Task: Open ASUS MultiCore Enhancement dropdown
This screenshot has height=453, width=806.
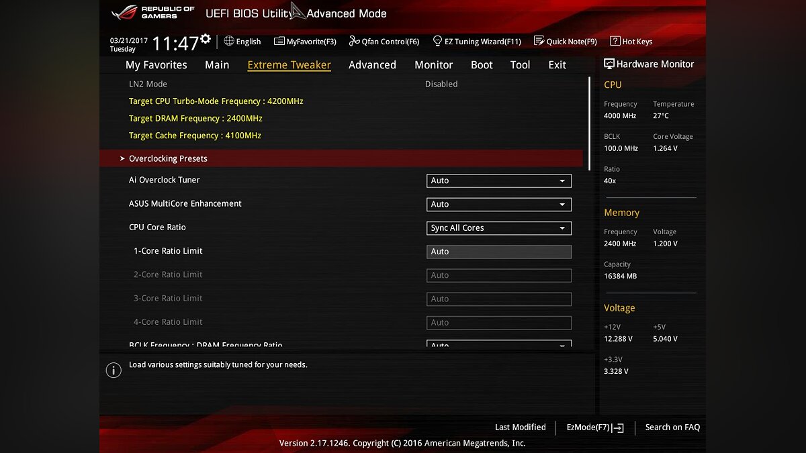Action: point(499,204)
